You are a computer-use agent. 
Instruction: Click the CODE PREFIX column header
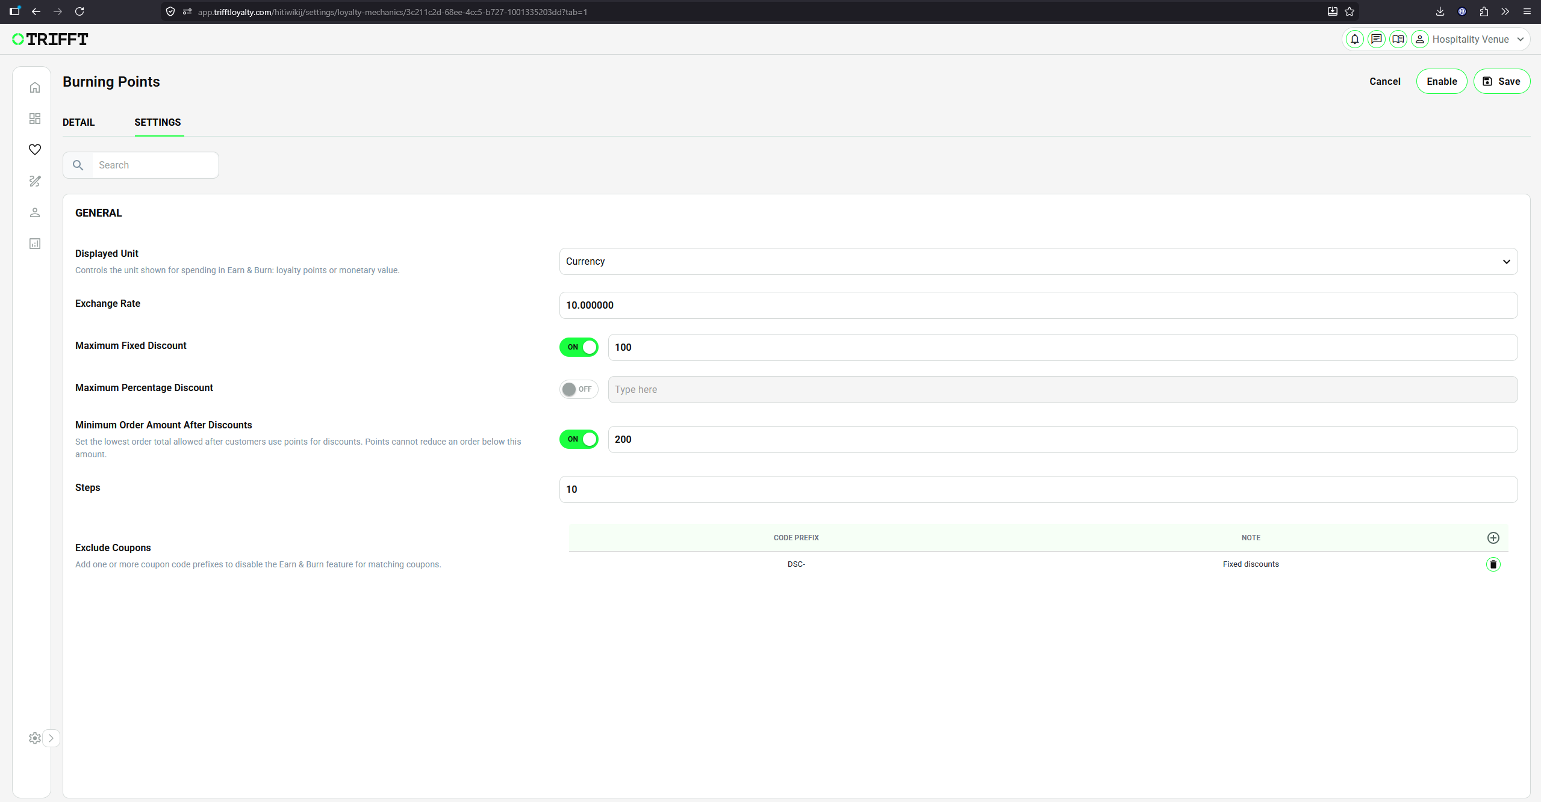point(796,538)
